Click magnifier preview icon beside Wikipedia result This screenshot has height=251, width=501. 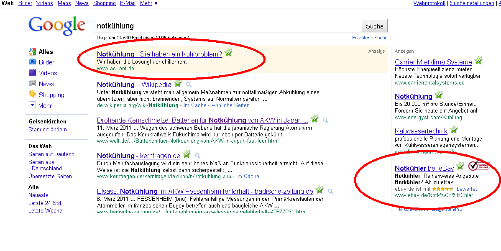pos(189,85)
